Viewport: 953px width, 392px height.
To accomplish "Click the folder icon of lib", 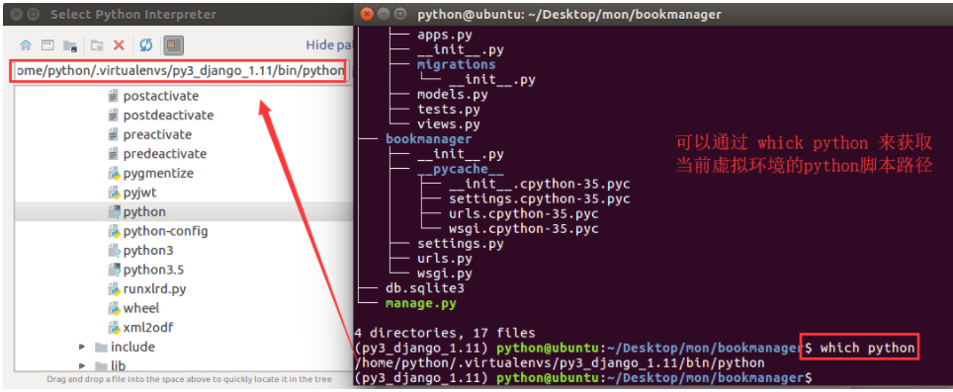I will click(101, 366).
